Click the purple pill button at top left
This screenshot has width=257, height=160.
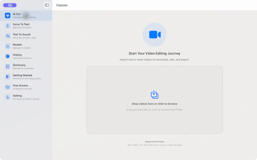click(x=10, y=5)
